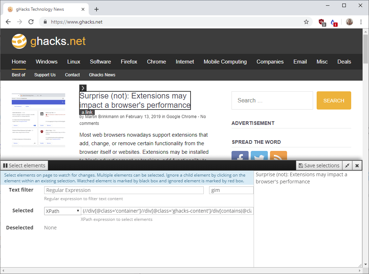Click the address bar URL

(x=77, y=22)
